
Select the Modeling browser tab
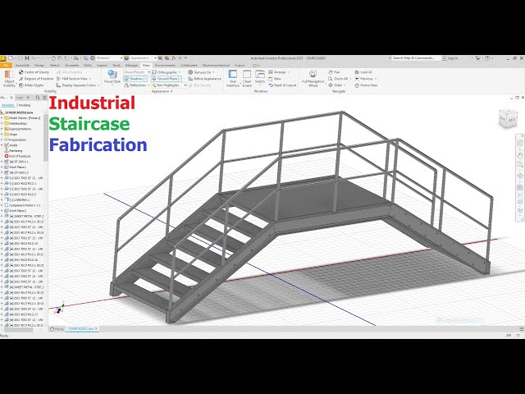click(x=25, y=105)
